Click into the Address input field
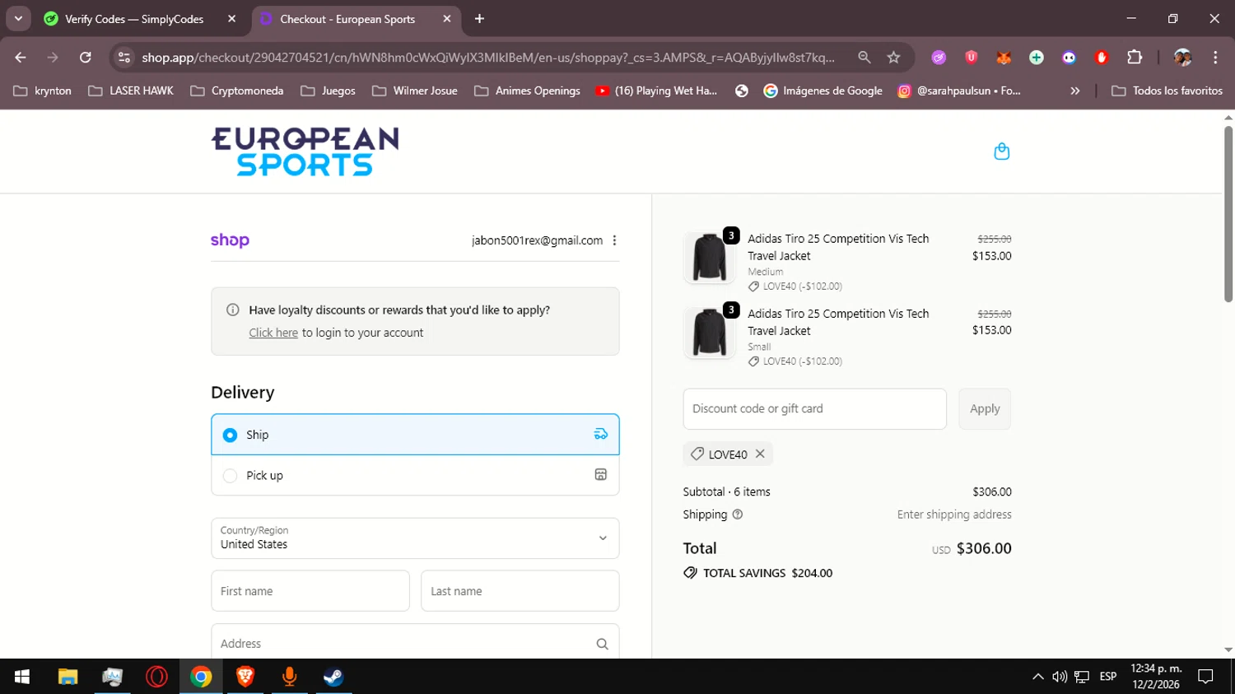The width and height of the screenshot is (1235, 694). click(415, 641)
